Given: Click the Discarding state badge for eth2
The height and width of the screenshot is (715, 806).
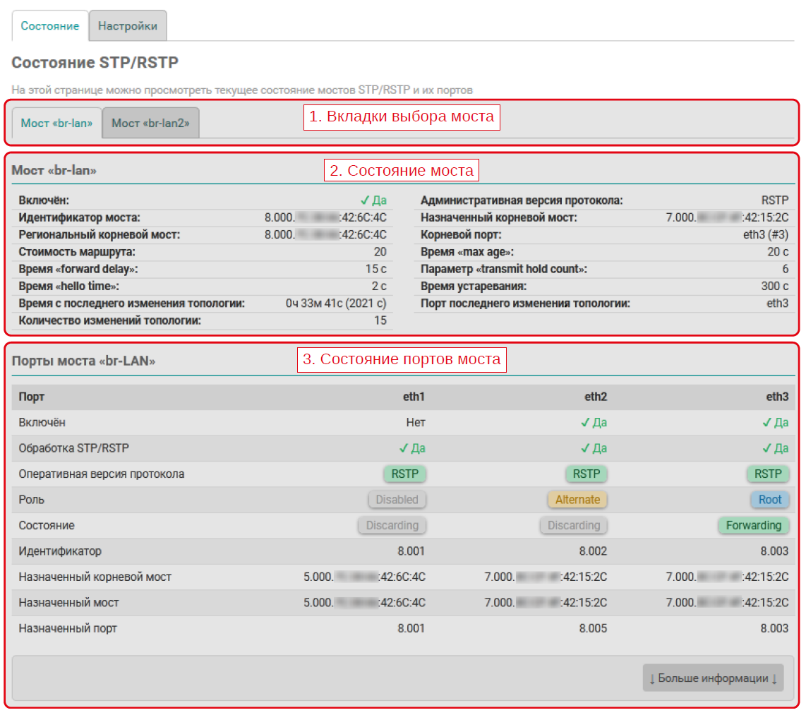Looking at the screenshot, I should [x=573, y=525].
